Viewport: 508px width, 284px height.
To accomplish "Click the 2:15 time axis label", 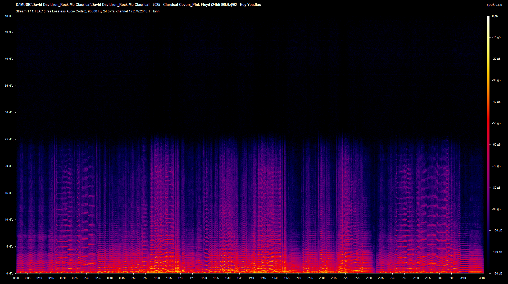I will click(x=334, y=278).
